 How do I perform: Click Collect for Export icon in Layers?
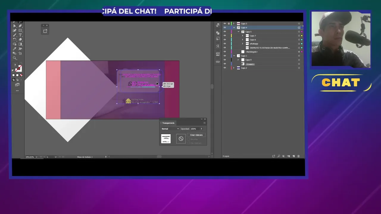pyautogui.click(x=274, y=156)
